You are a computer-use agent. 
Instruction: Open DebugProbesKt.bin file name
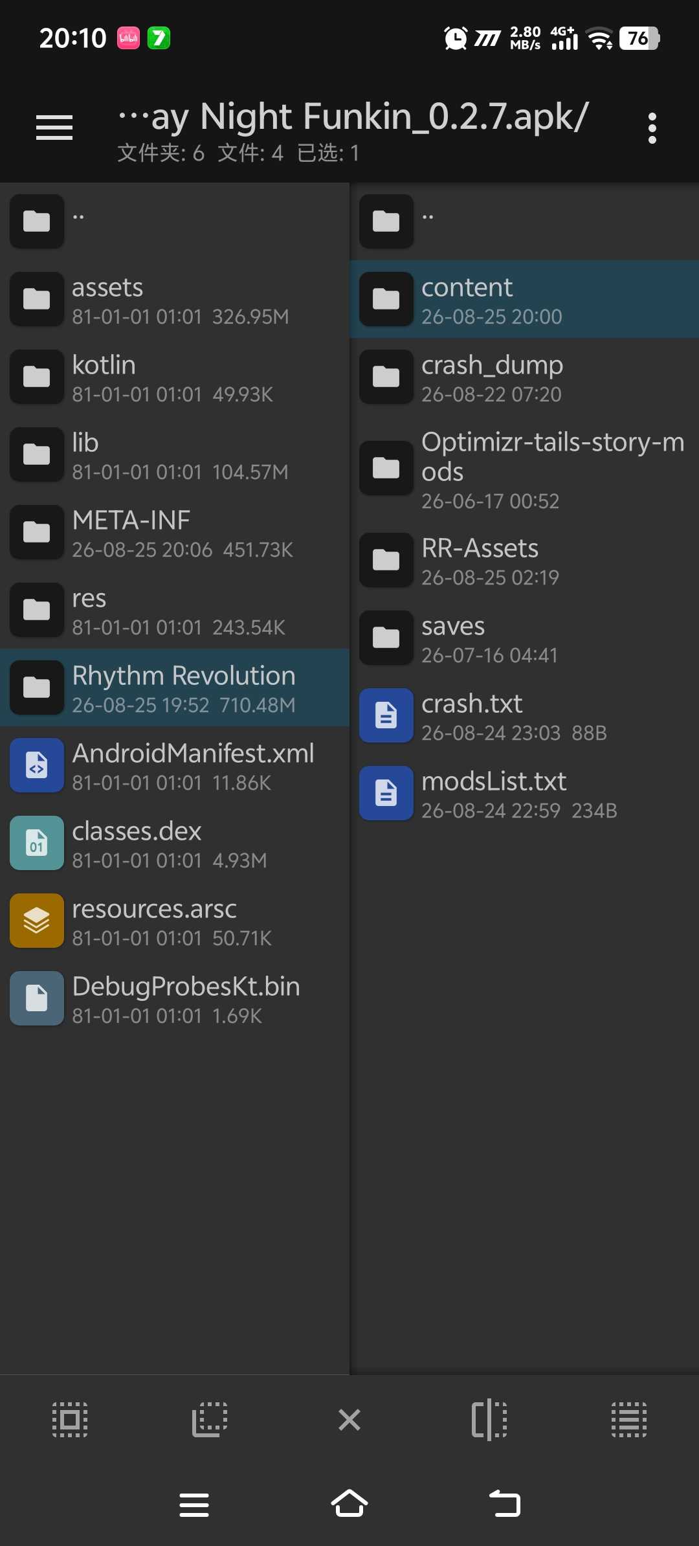[x=186, y=987]
